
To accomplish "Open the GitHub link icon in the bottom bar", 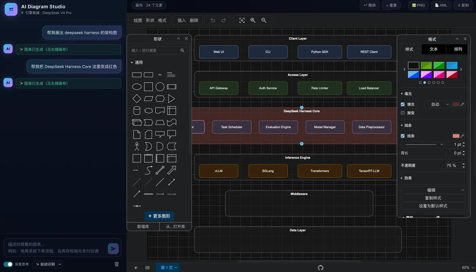I will [321, 268].
